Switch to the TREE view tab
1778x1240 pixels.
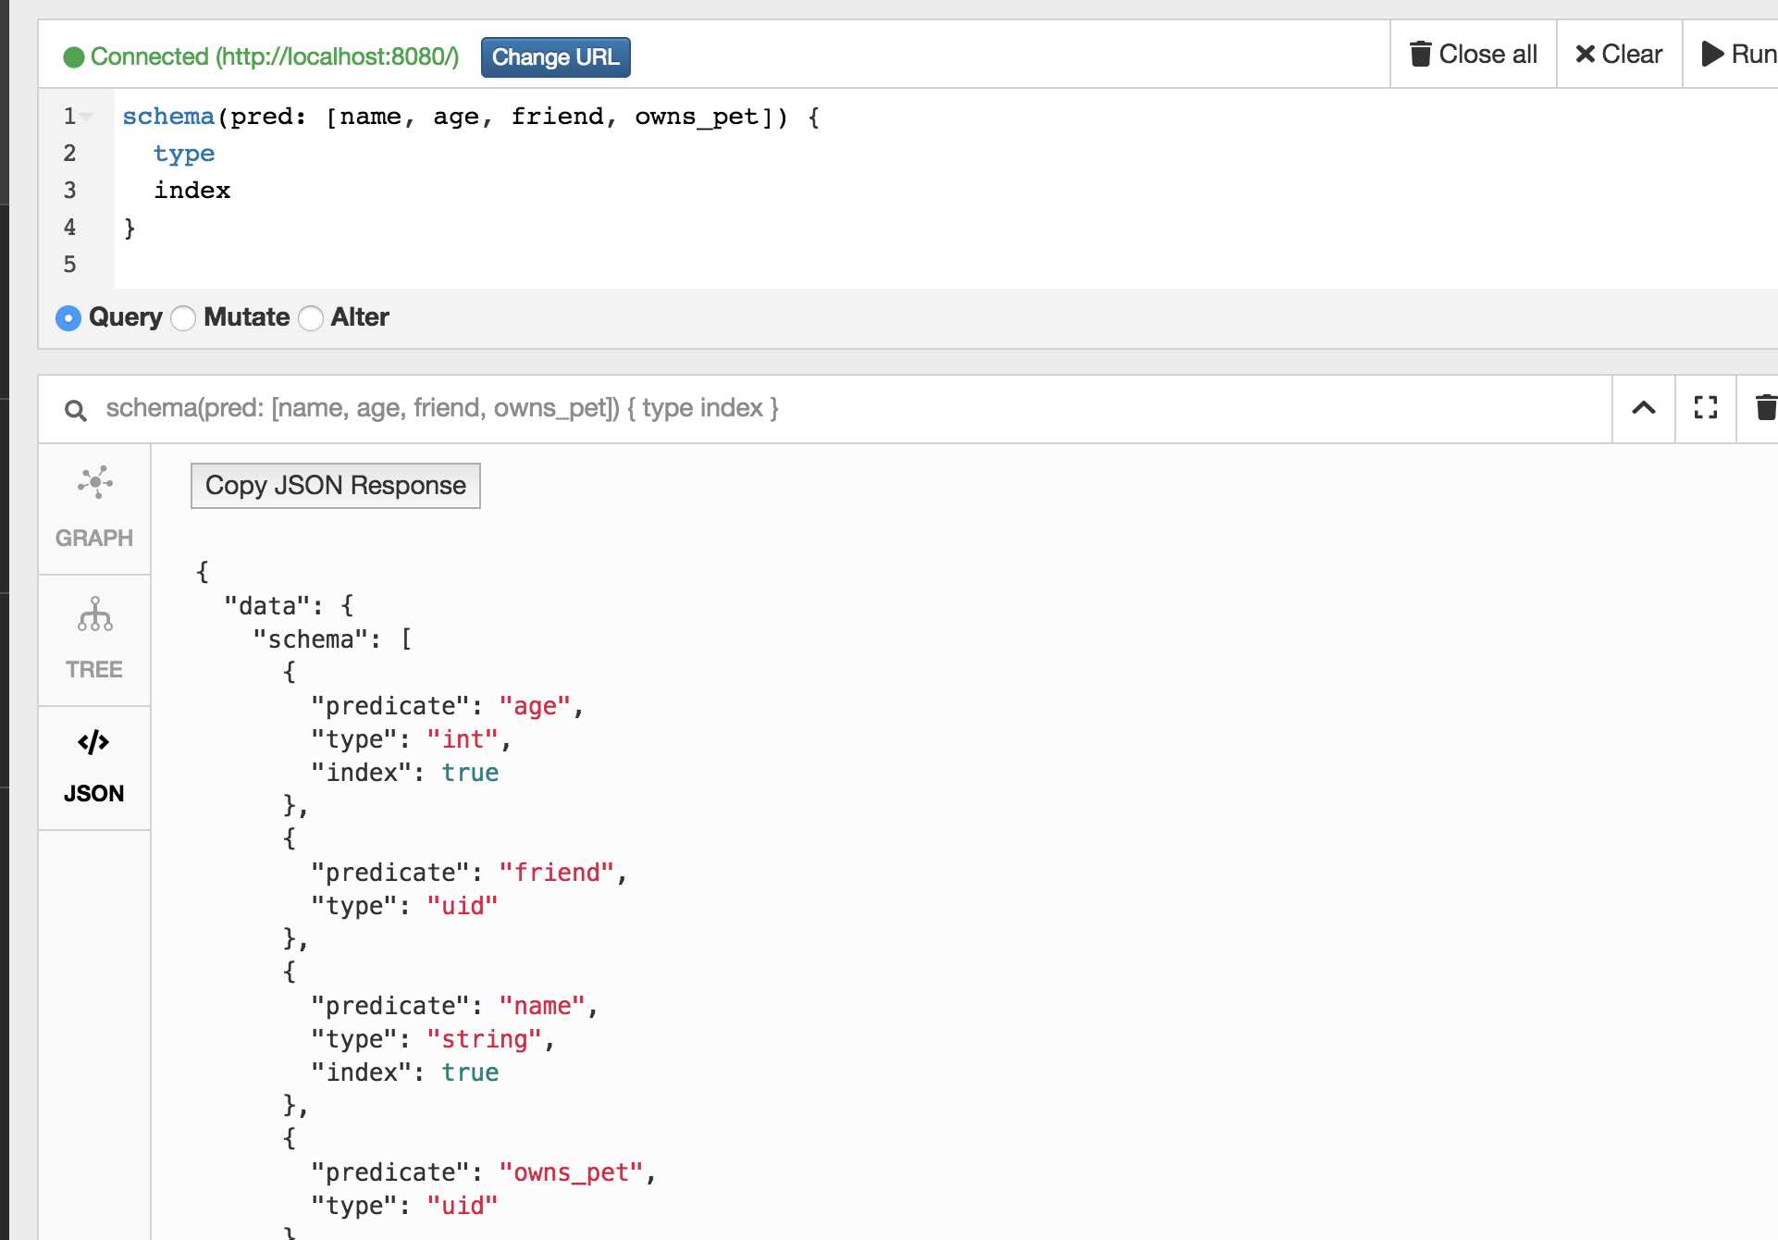(94, 640)
